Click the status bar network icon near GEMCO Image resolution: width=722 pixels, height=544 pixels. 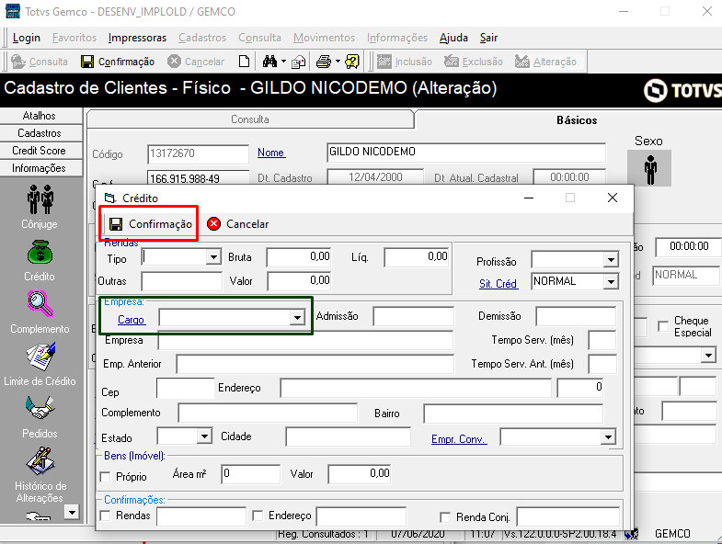point(632,534)
